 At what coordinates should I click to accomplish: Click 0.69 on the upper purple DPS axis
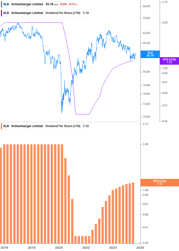[165, 93]
